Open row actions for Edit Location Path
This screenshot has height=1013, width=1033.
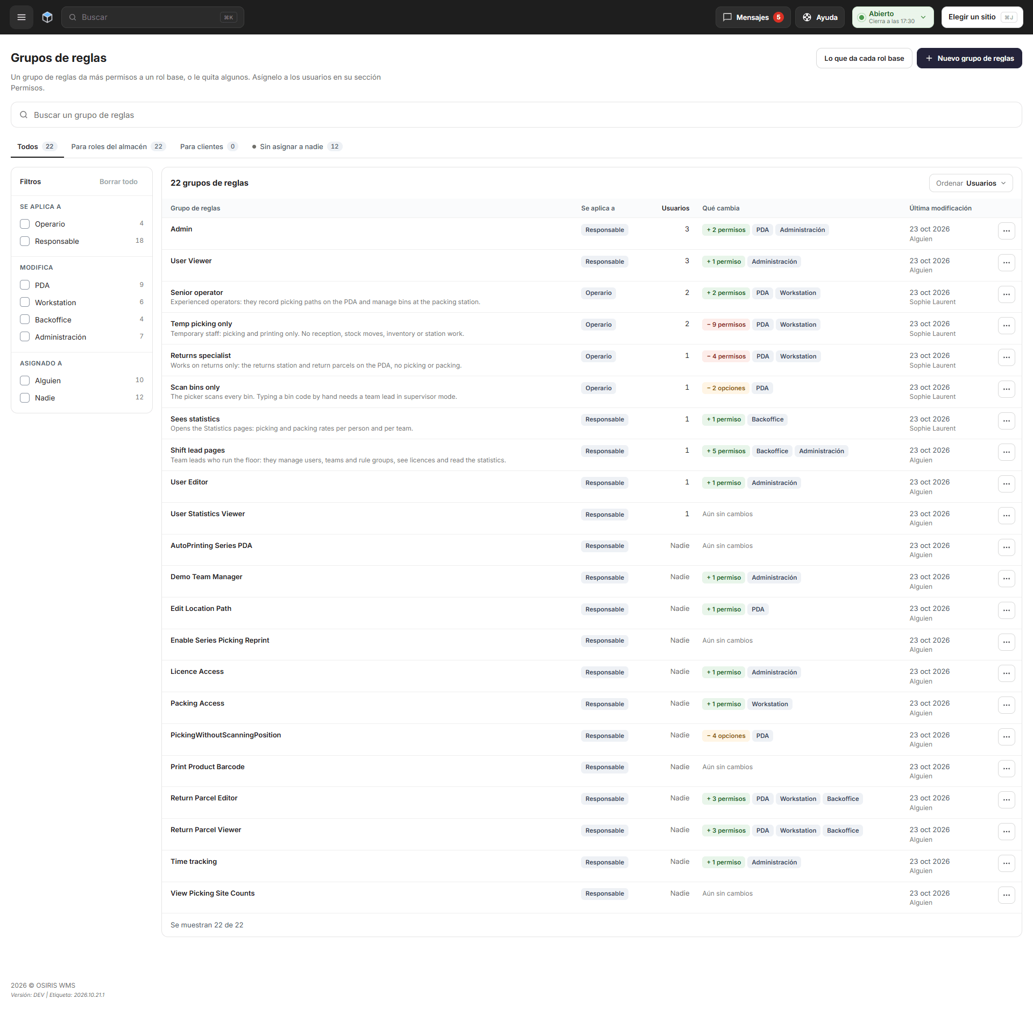(1006, 610)
